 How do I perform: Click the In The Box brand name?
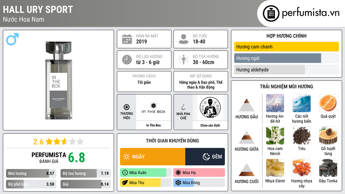click(x=154, y=125)
